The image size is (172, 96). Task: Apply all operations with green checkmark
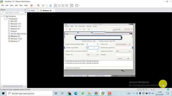point(89,29)
